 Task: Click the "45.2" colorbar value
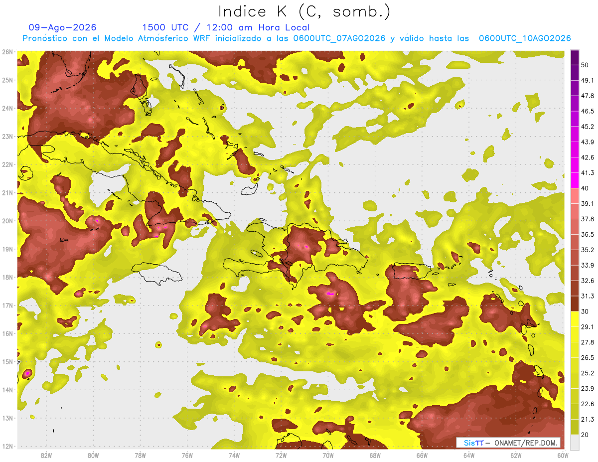587,127
